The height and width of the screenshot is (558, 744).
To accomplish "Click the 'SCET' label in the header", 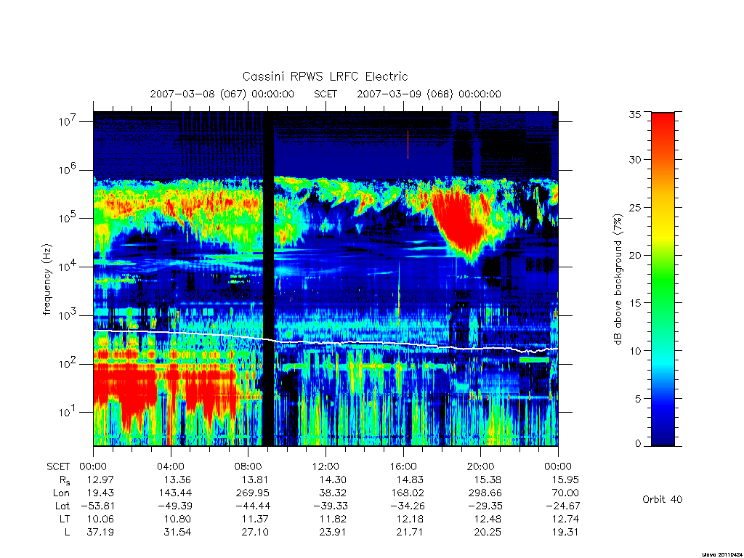I will 325,94.
